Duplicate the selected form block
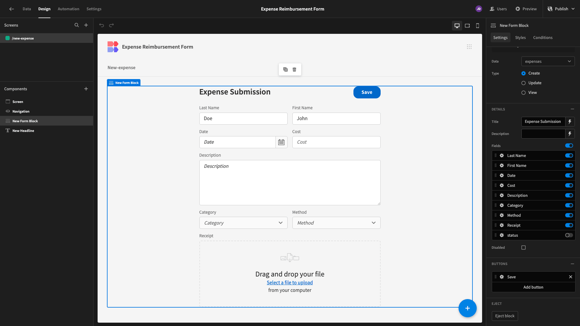Image resolution: width=580 pixels, height=326 pixels. click(285, 69)
